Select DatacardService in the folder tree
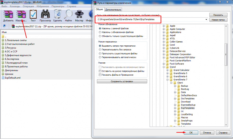 (178, 51)
